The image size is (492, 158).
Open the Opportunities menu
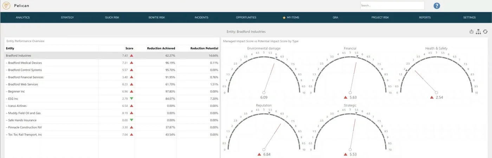[x=246, y=17]
